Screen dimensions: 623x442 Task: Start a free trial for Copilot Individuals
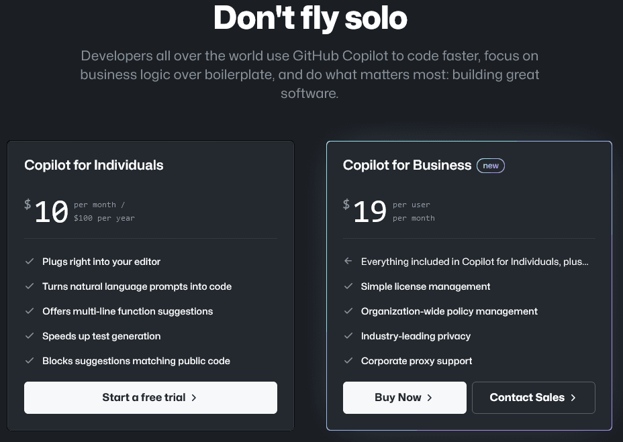pos(150,397)
